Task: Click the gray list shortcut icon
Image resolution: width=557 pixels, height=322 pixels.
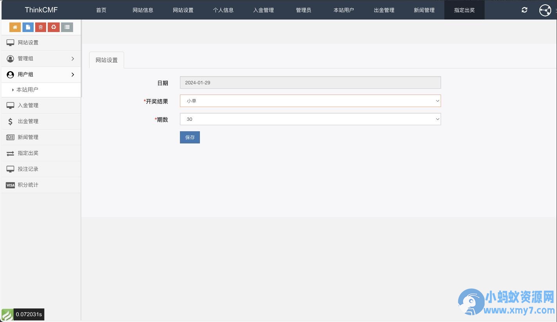Action: tap(67, 27)
